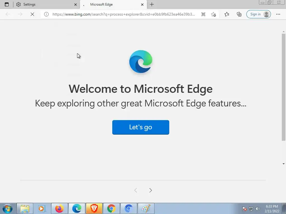Click the Microsoft Edge taskbar icon
Image resolution: width=286 pixels, height=214 pixels.
click(x=77, y=208)
